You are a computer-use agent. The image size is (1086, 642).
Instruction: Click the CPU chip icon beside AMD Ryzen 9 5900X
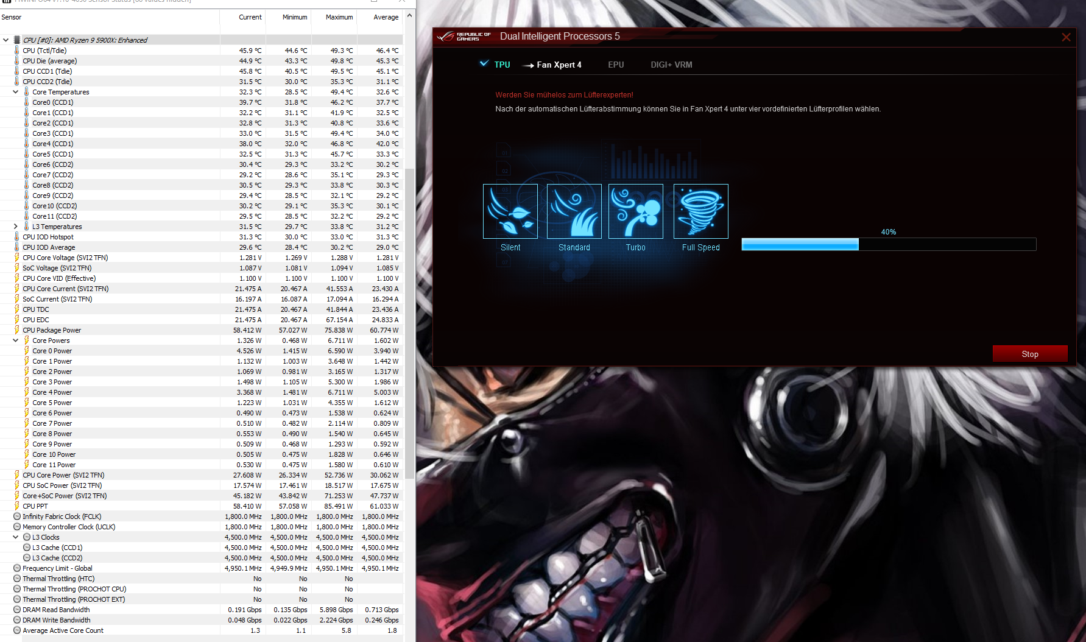tap(17, 40)
